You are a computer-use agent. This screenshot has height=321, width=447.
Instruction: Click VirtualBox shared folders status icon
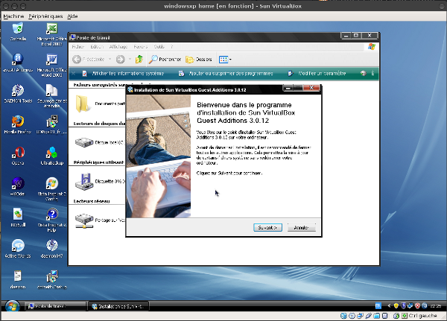376,316
